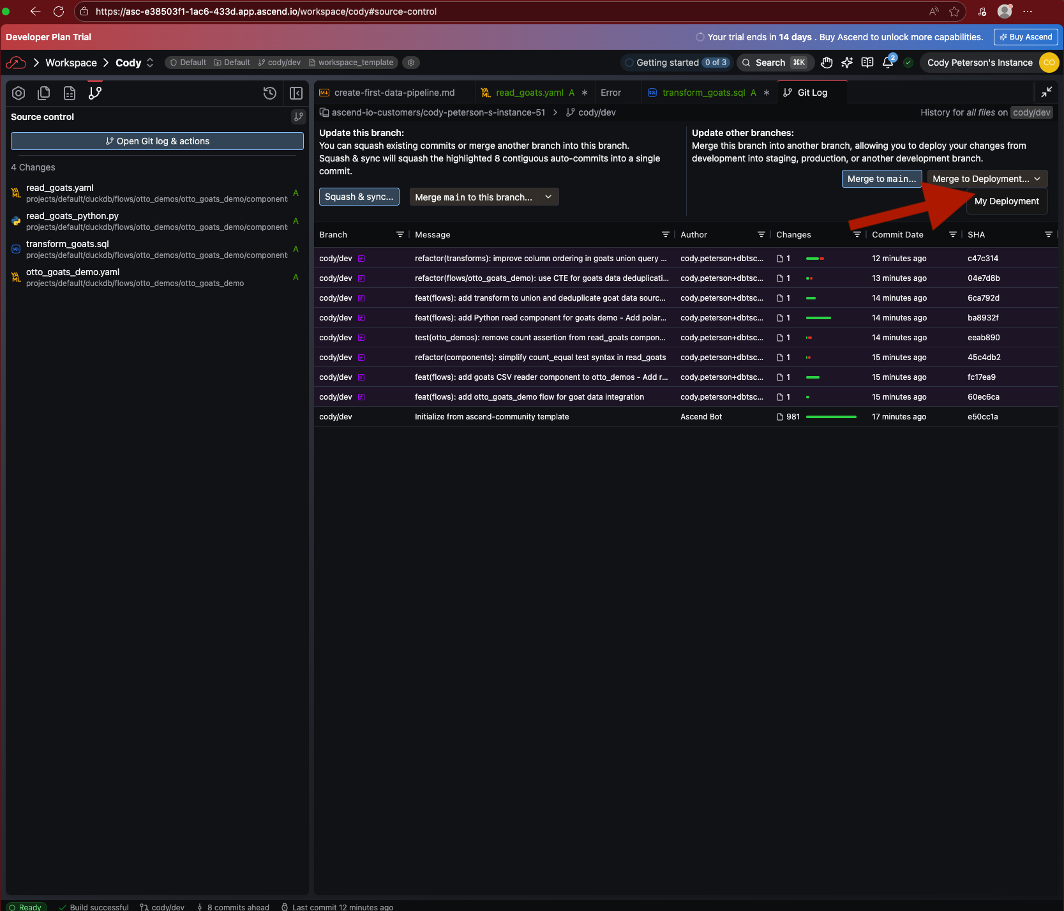Expand the Merge main to this branch chevron
The width and height of the screenshot is (1064, 911).
coord(548,197)
